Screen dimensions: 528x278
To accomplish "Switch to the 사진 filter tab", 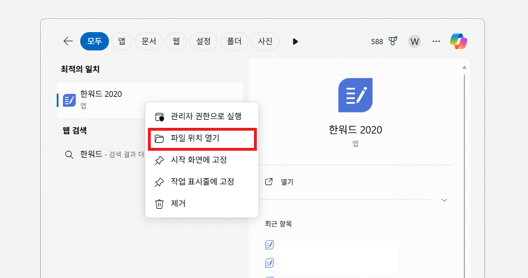I will 265,41.
